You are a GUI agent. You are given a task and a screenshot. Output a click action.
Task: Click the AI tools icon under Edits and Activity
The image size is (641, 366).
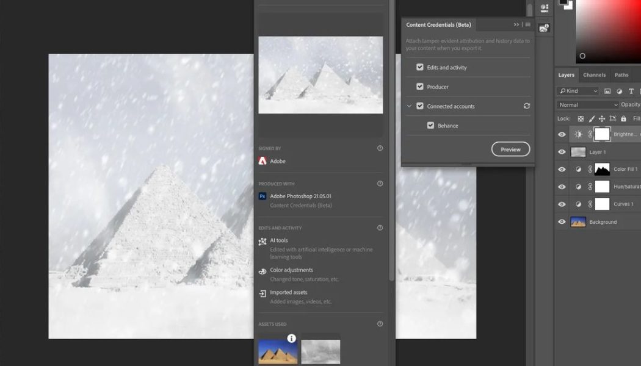[x=263, y=240]
